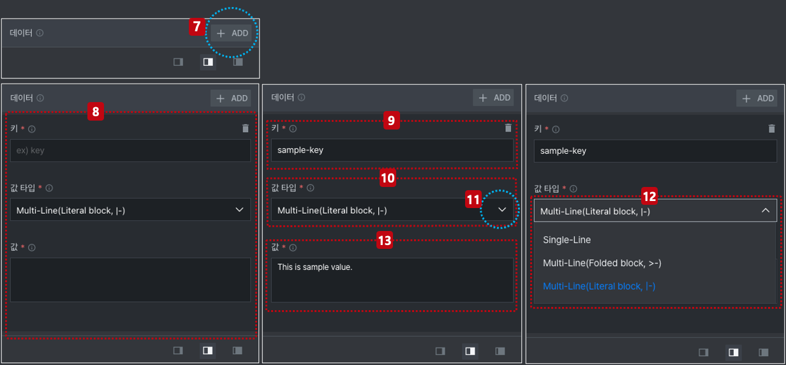The image size is (786, 365).
Task: Click the empty 값 textarea in left panel
Action: click(x=130, y=279)
